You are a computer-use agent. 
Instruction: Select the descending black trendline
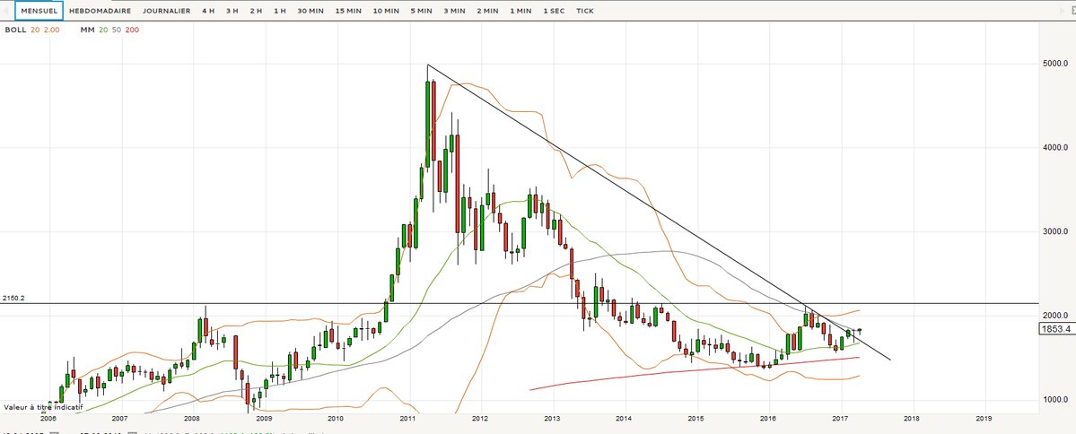click(659, 212)
